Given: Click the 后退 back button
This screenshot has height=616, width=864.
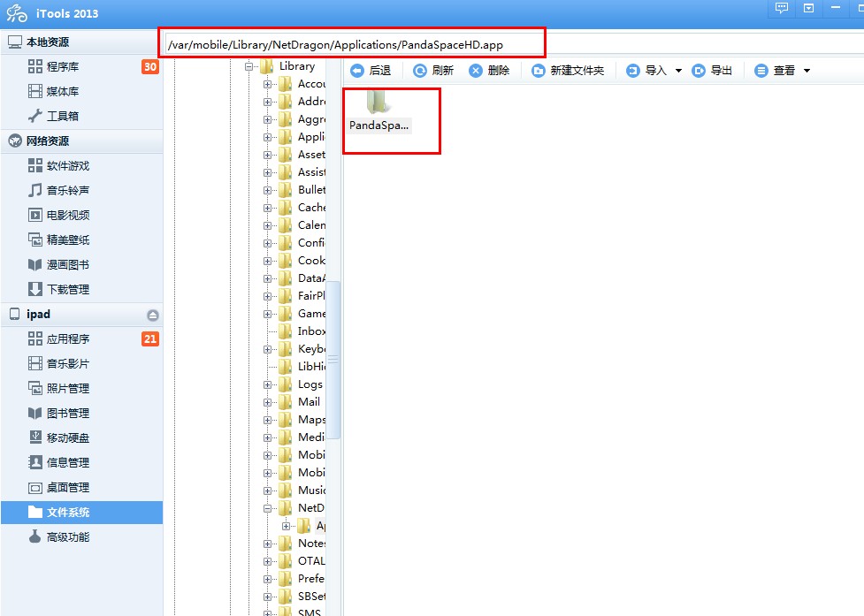Looking at the screenshot, I should click(371, 71).
